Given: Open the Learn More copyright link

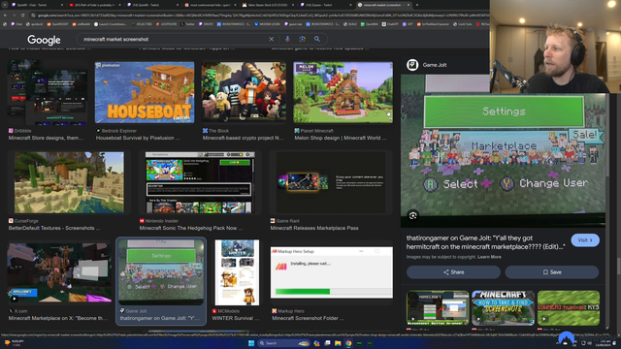Looking at the screenshot, I should click(489, 257).
